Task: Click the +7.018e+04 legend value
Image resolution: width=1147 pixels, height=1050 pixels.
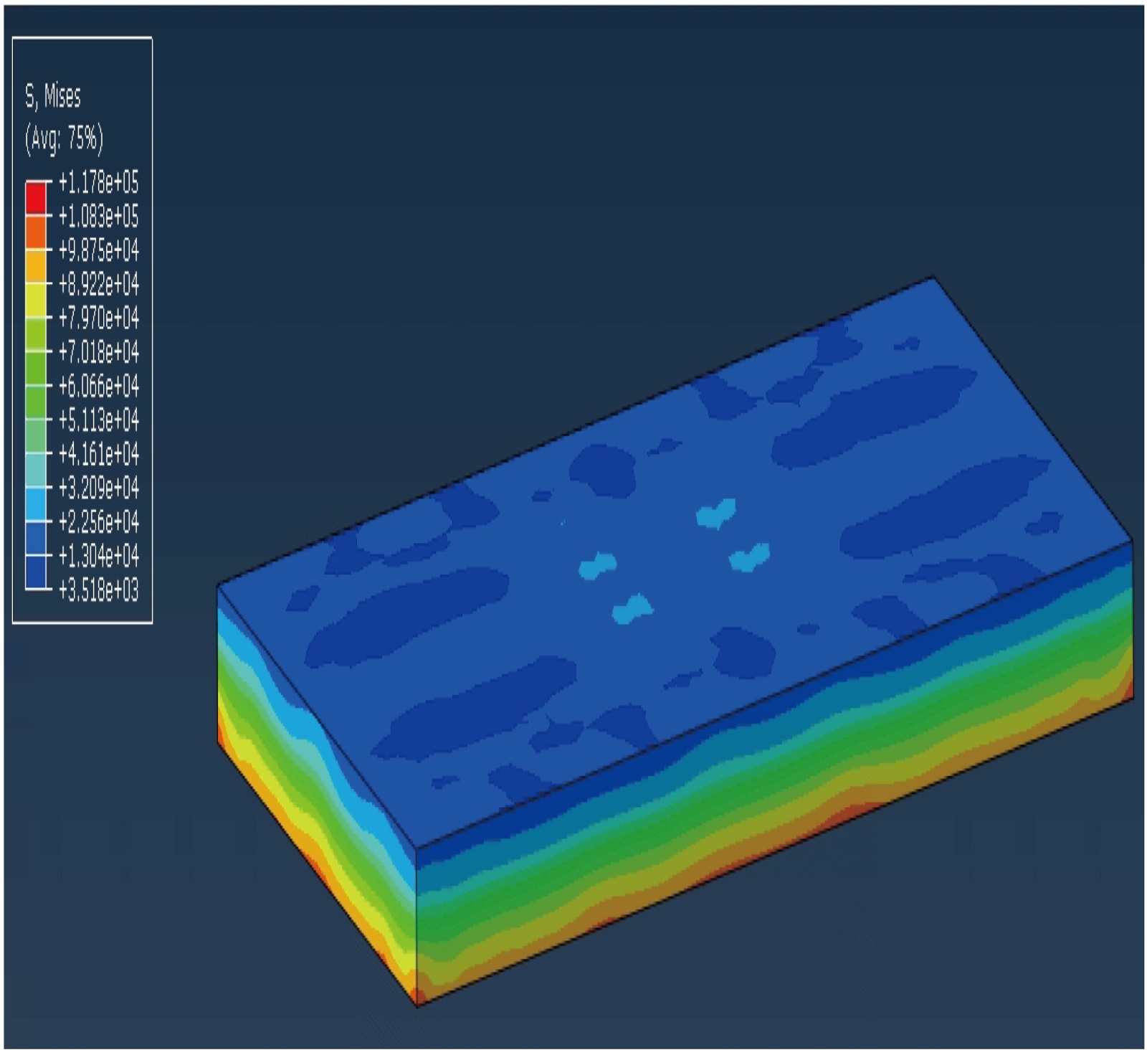Action: coord(98,352)
